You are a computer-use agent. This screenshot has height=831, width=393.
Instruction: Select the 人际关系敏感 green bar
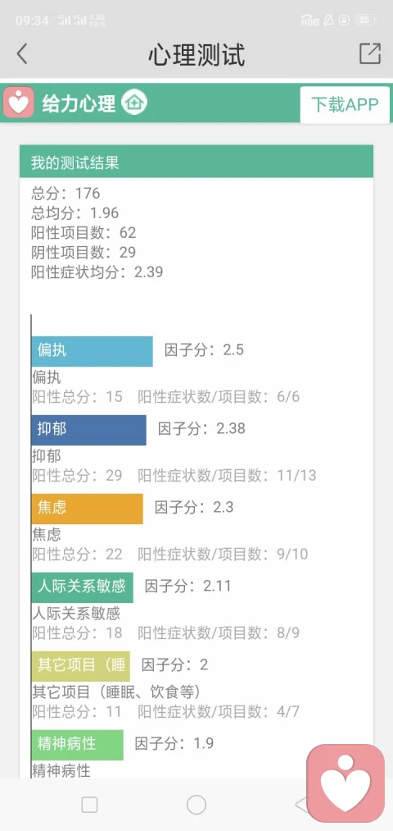[83, 587]
